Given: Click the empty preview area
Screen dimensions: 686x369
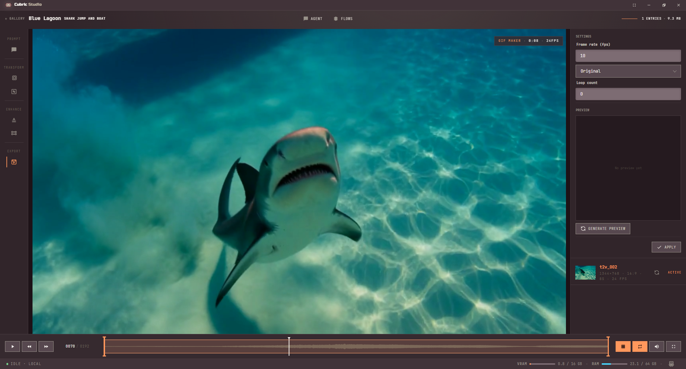Looking at the screenshot, I should tap(628, 168).
